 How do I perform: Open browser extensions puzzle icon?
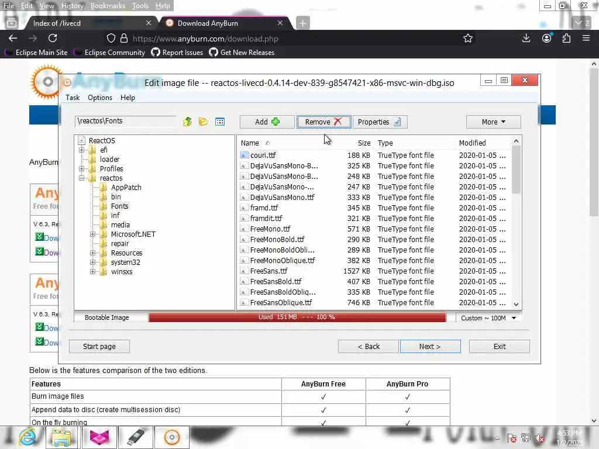pos(566,38)
